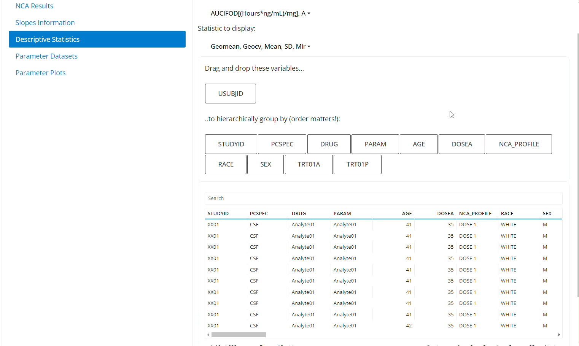
Task: Click the PCSPEC grouping box
Action: (x=282, y=144)
